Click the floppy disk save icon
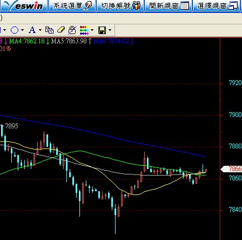 coord(102,30)
